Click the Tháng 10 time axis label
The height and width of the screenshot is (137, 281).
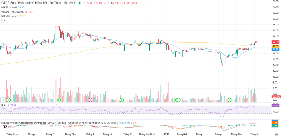click(107, 134)
